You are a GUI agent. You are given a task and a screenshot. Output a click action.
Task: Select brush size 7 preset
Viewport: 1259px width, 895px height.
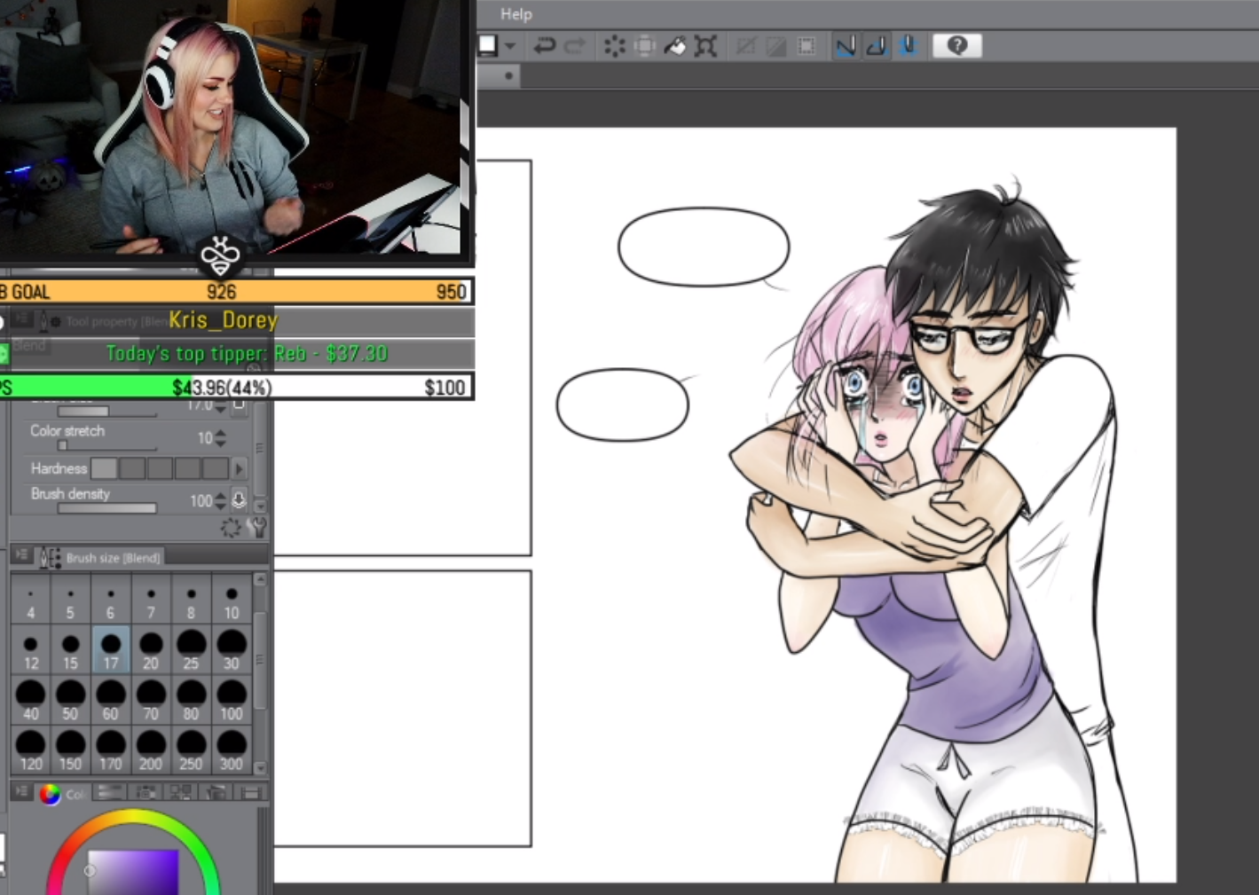click(x=151, y=601)
